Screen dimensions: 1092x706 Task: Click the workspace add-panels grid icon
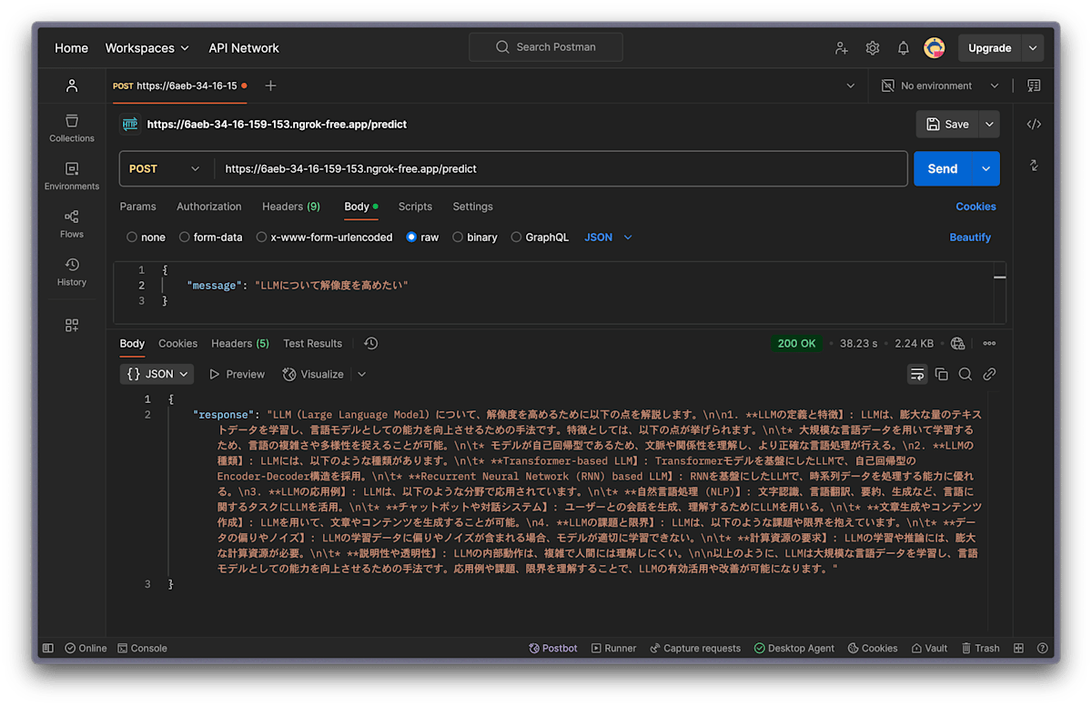(x=72, y=325)
